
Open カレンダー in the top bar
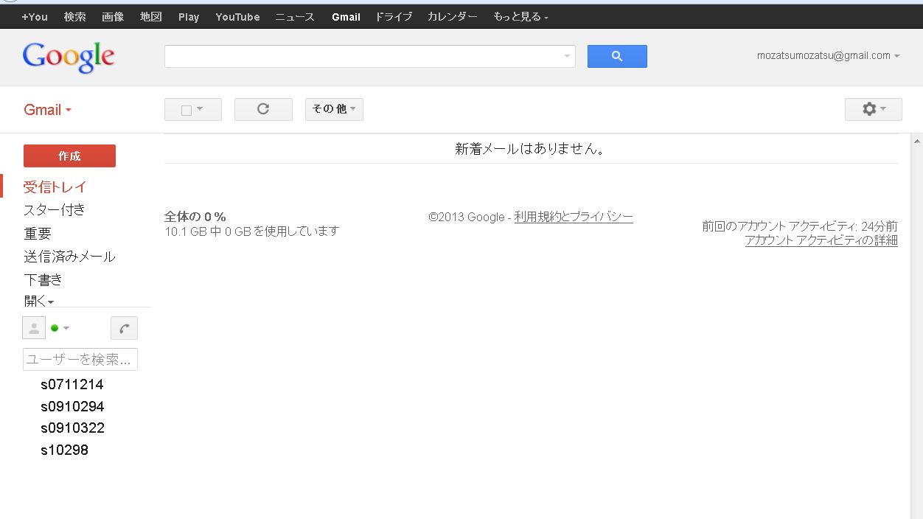[x=453, y=16]
